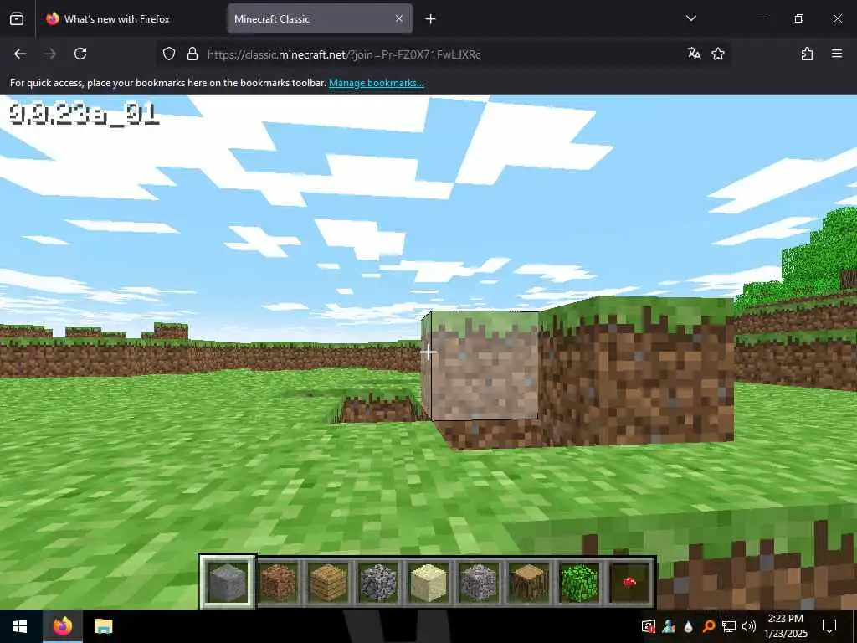Select the green leaves block in hotbar
The width and height of the screenshot is (857, 643).
579,582
